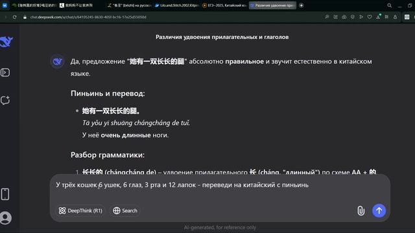This screenshot has width=415, height=233.
Task: Switch to the first tab with Chinese title
Action: pyautogui.click(x=34, y=5)
